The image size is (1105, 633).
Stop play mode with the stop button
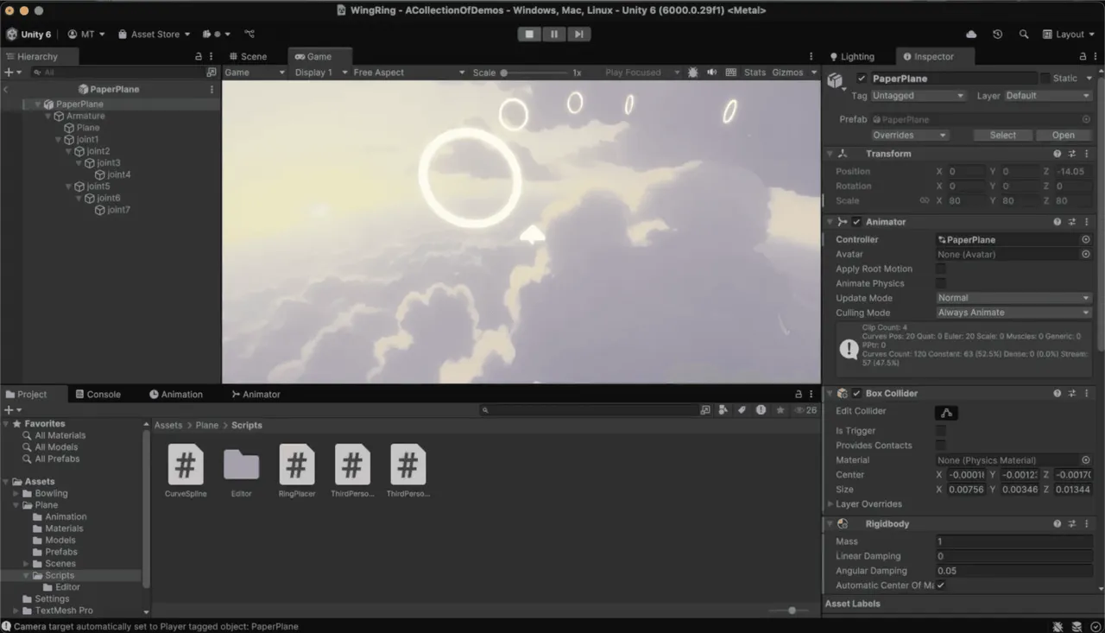pyautogui.click(x=529, y=34)
